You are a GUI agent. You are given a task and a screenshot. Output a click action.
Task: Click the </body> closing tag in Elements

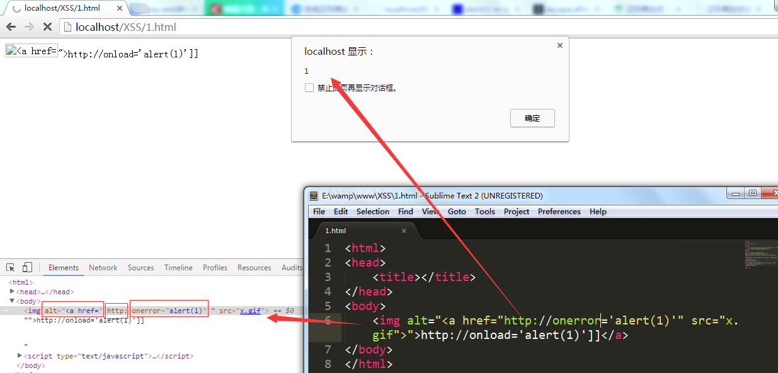tap(31, 365)
